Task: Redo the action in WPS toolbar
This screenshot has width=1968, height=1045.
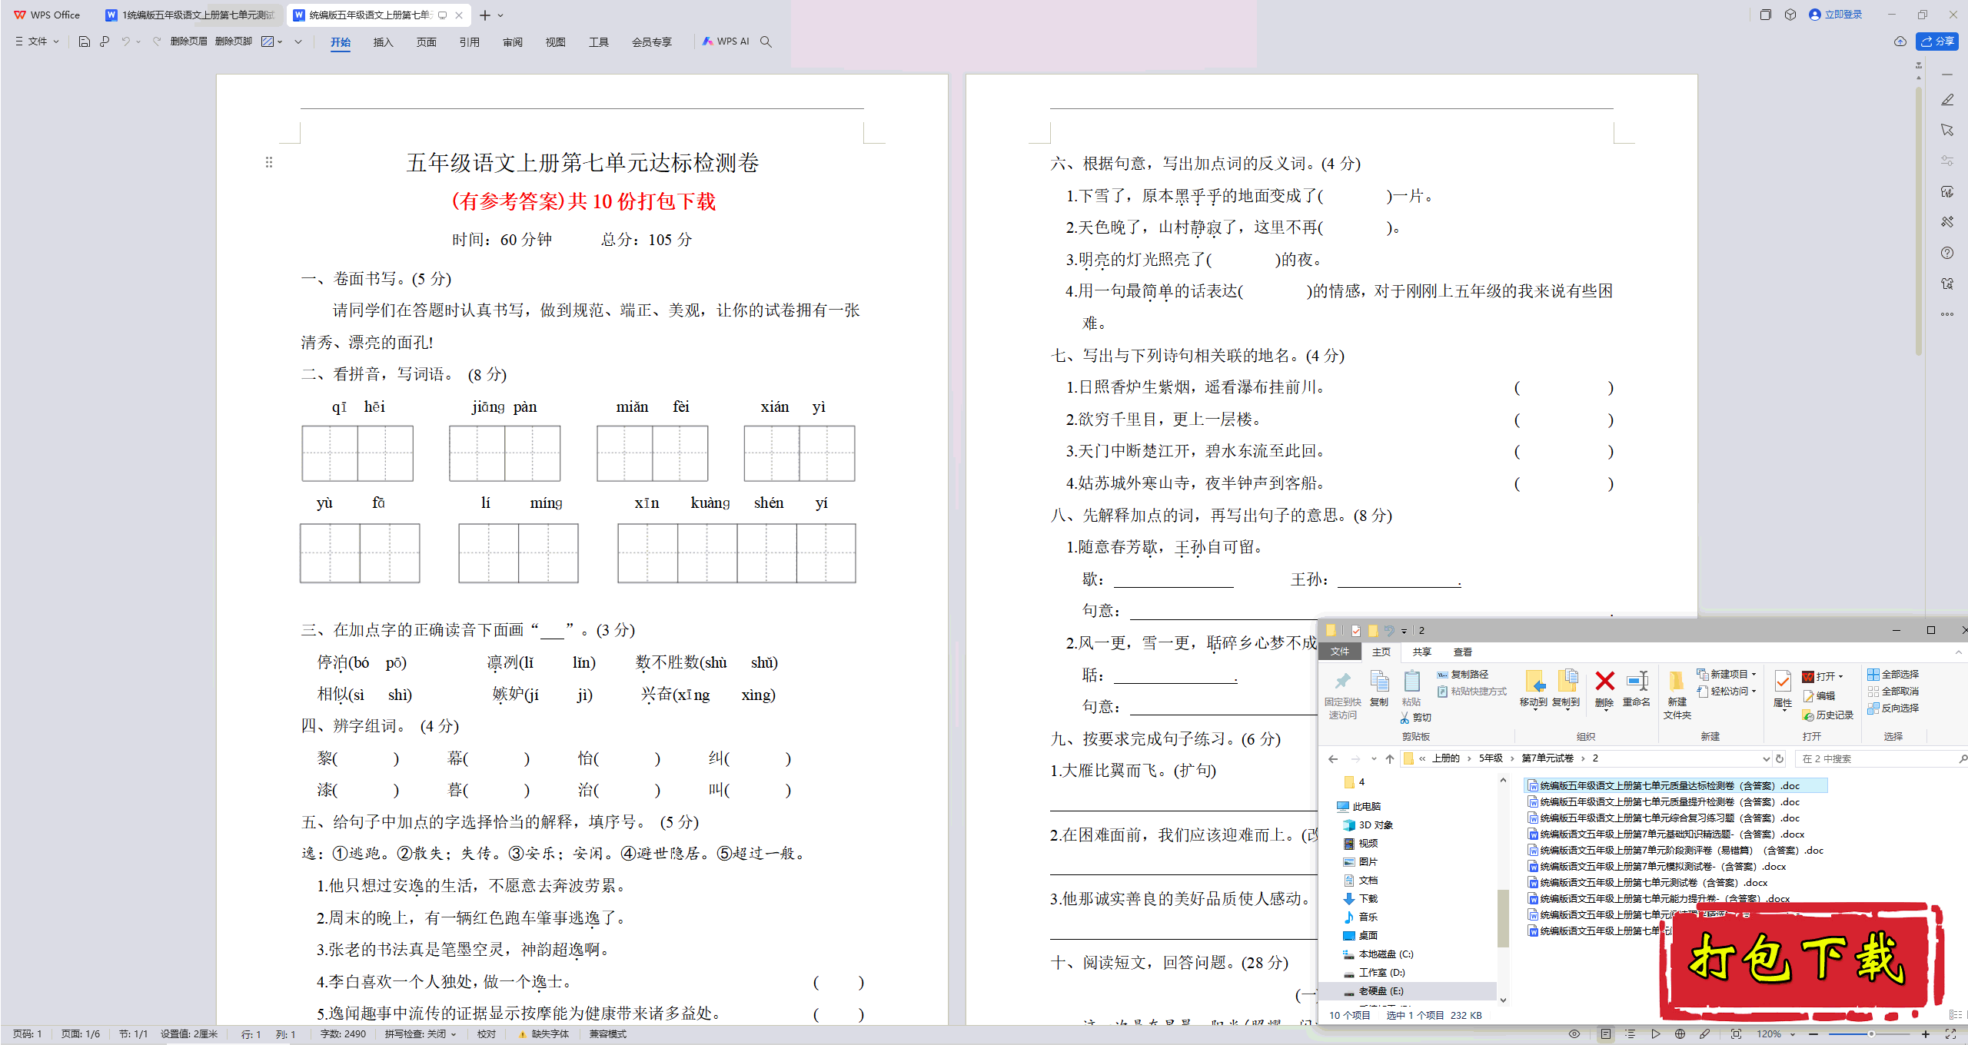Action: pyautogui.click(x=157, y=41)
